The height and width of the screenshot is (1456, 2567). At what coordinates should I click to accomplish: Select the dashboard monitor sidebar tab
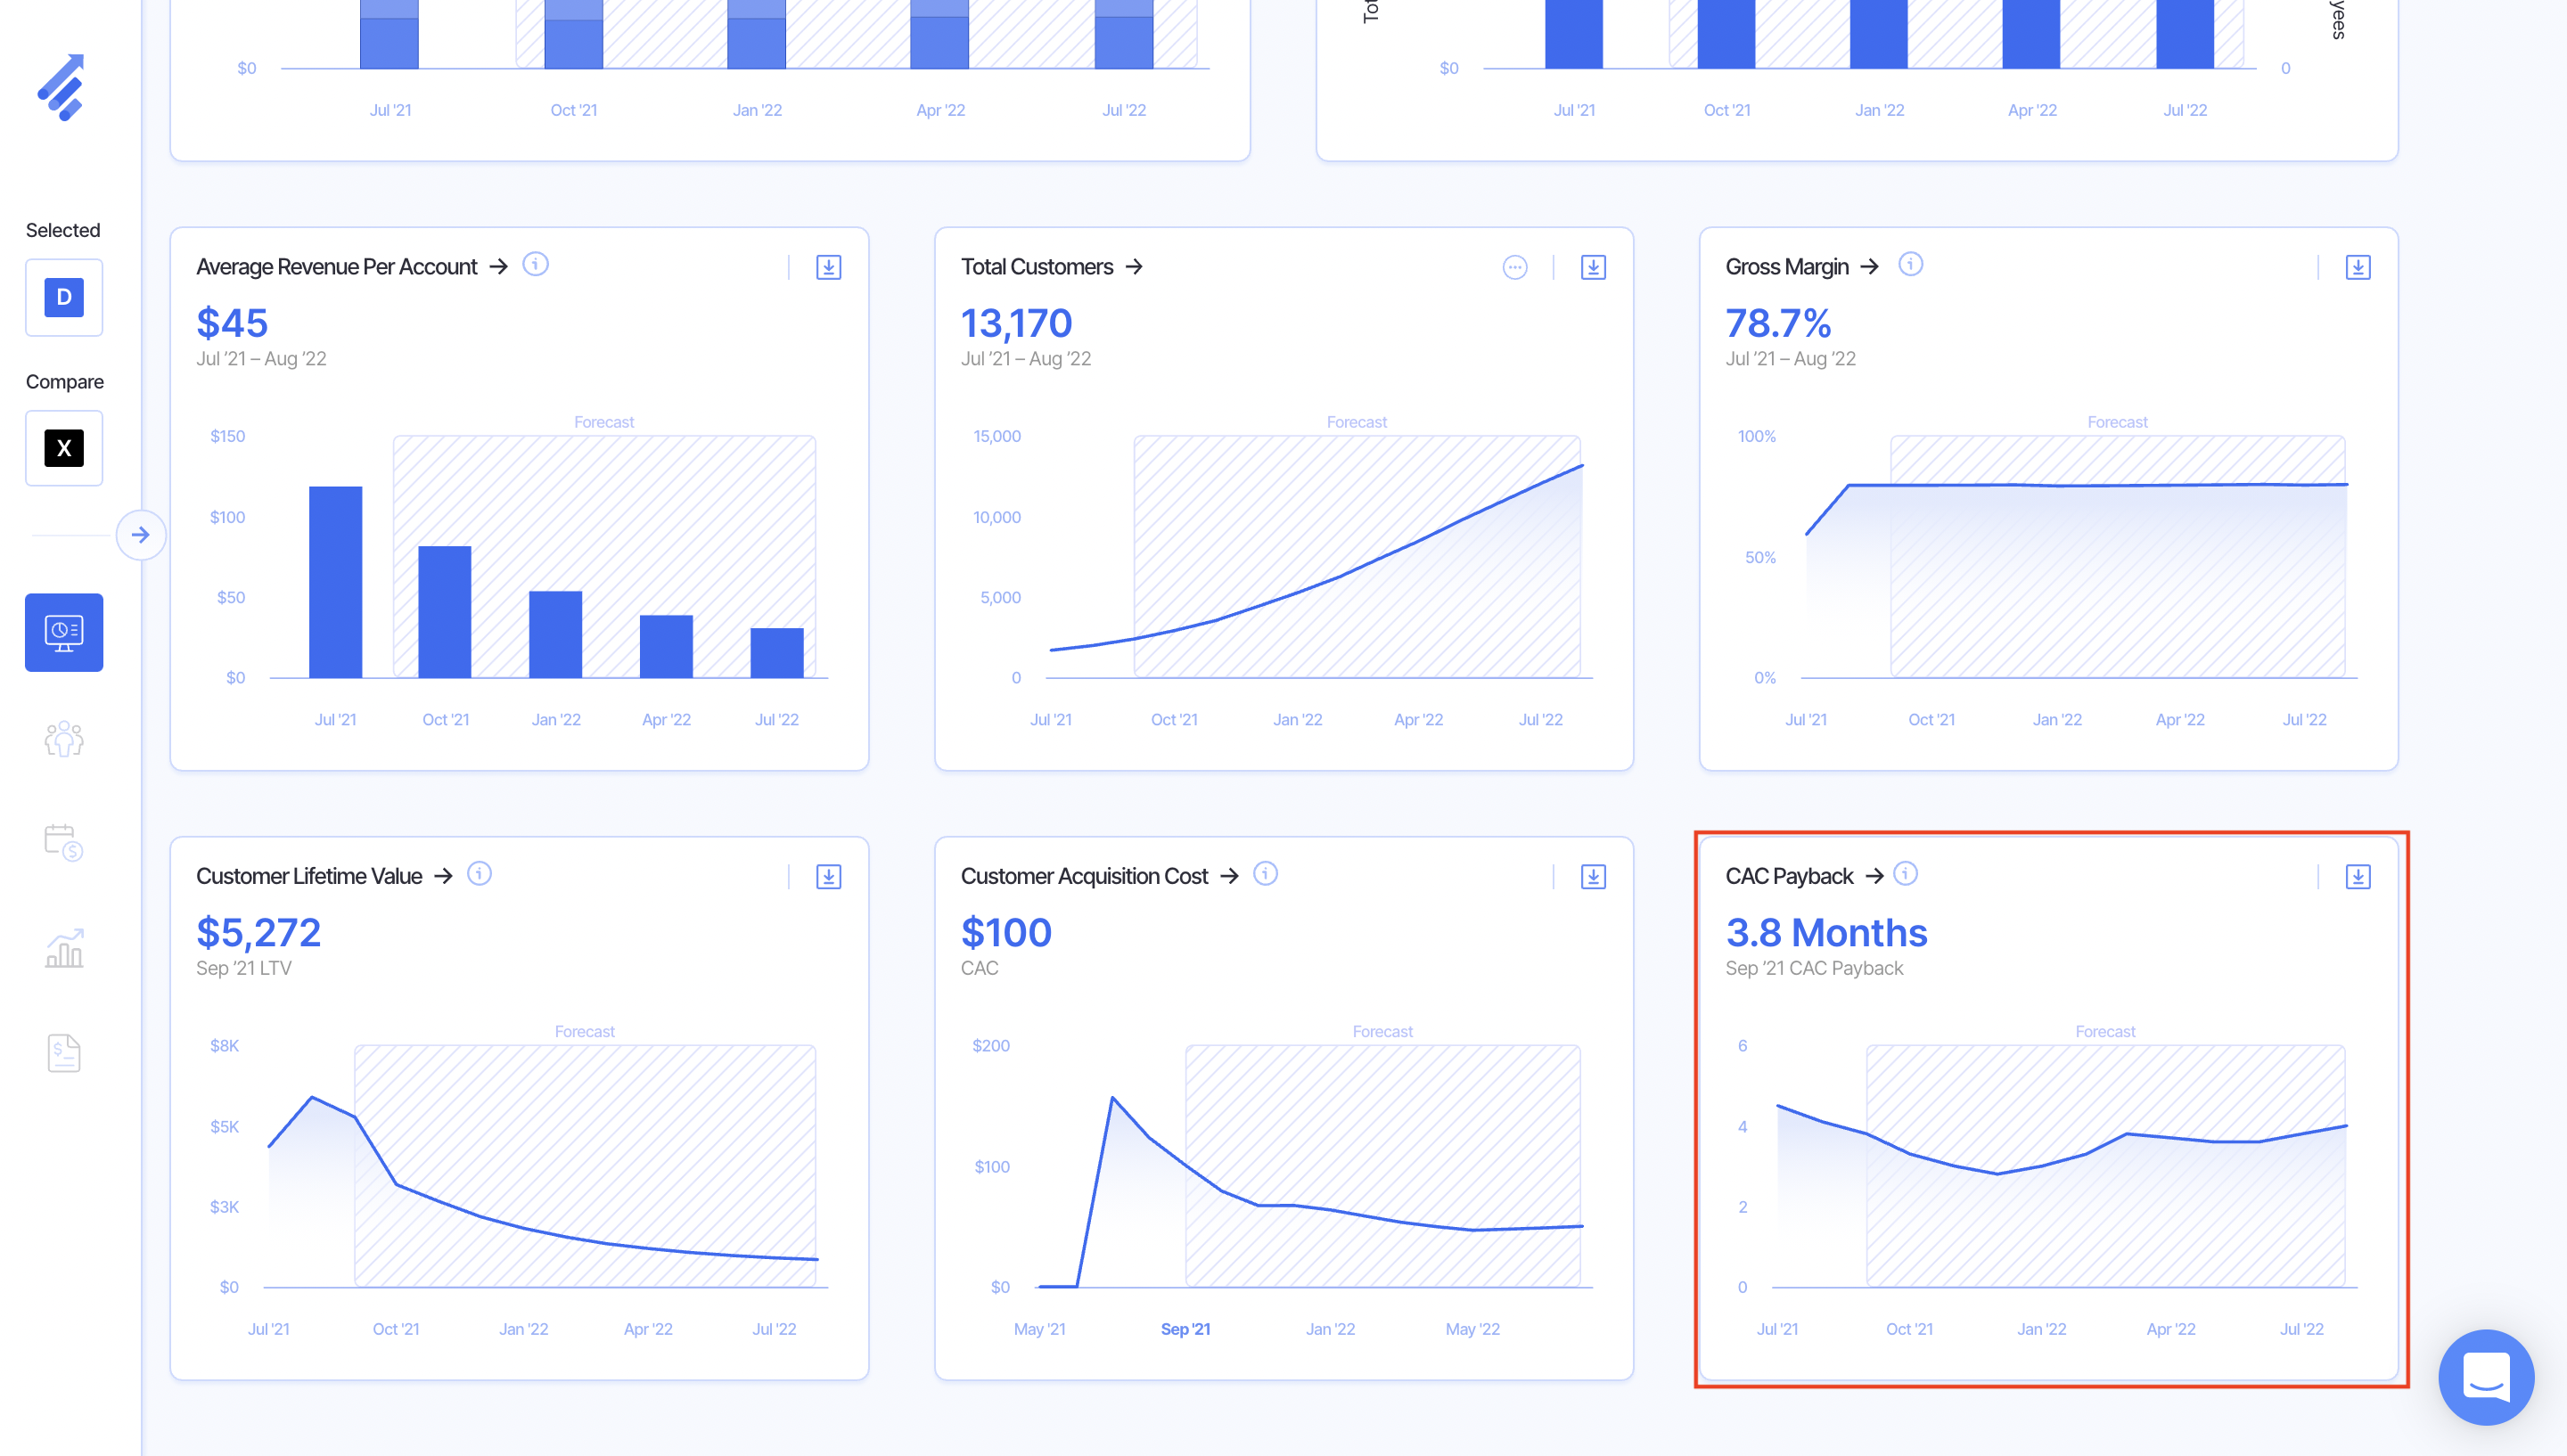coord(64,632)
